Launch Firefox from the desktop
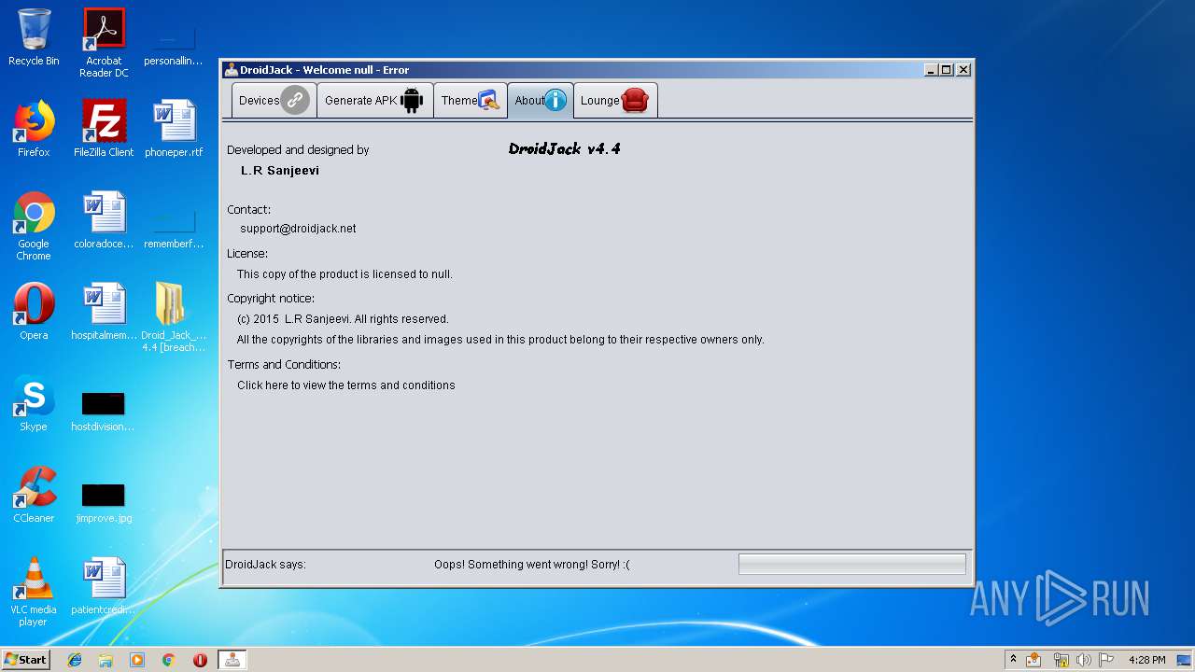Viewport: 1195px width, 672px height. tap(34, 129)
